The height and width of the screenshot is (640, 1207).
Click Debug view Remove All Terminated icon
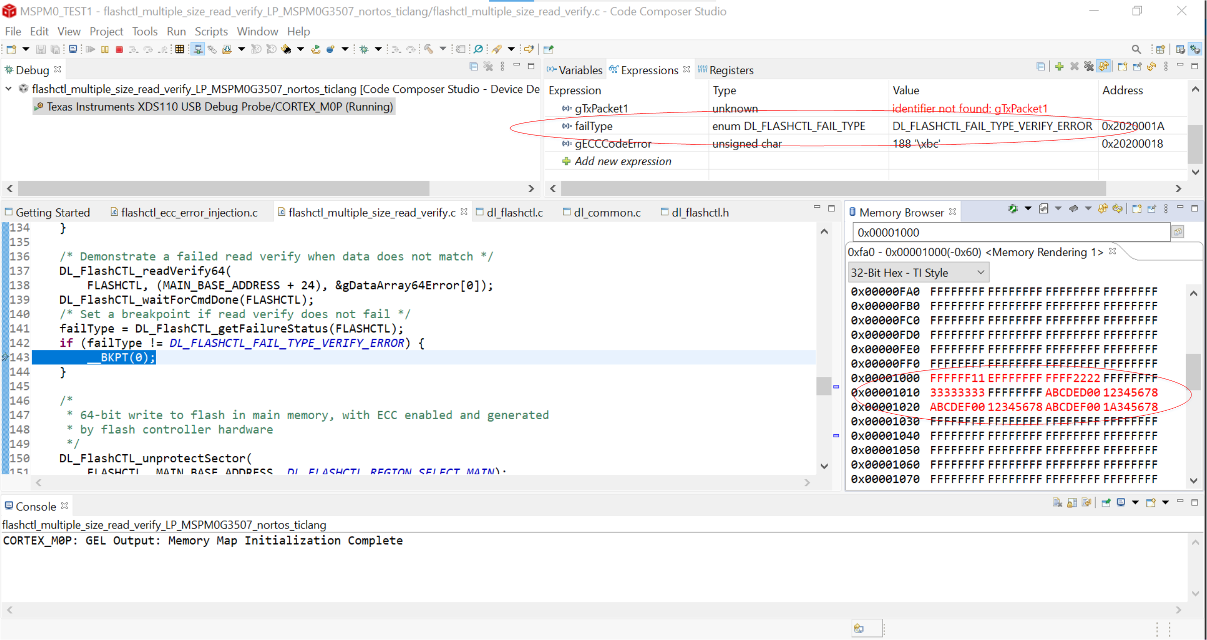[488, 67]
